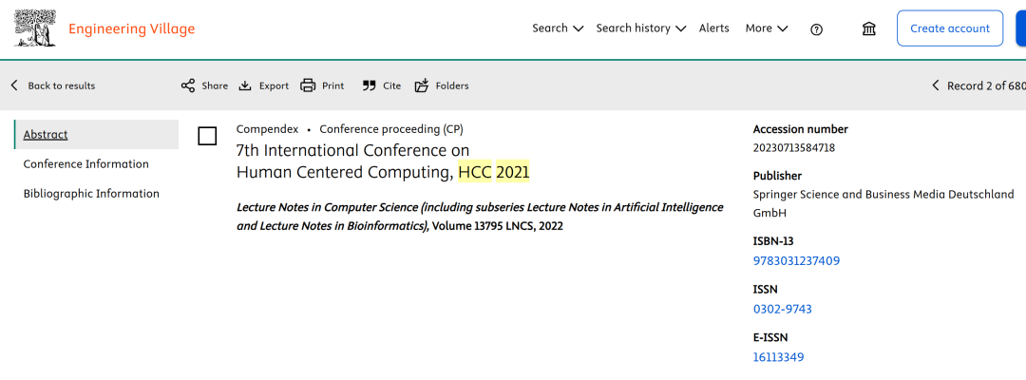
Task: Click the Folders icon
Action: pyautogui.click(x=422, y=85)
